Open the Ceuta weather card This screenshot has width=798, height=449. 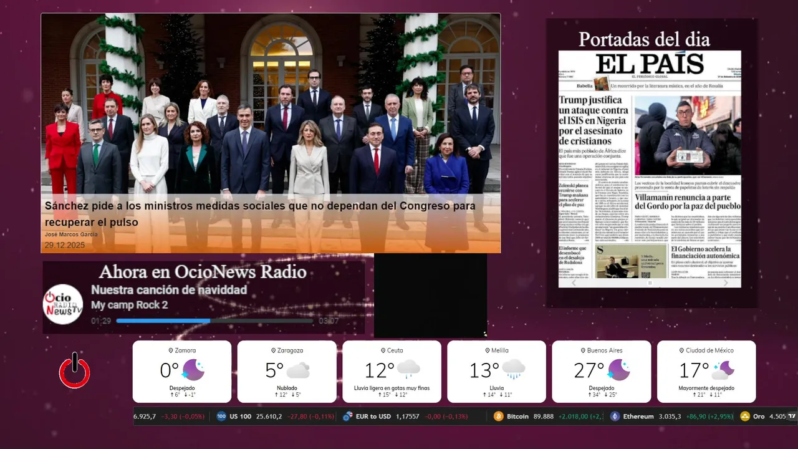[x=392, y=372]
